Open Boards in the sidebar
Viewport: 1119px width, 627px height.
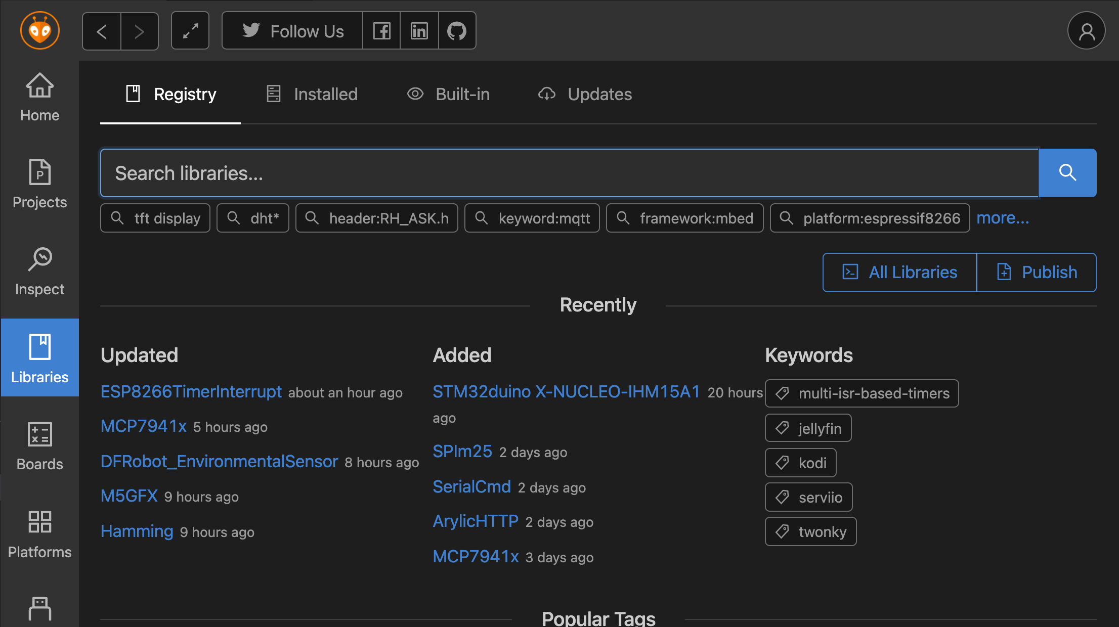tap(39, 446)
